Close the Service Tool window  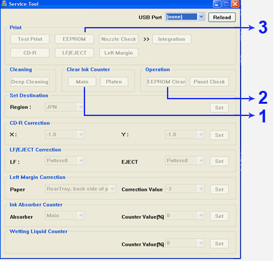click(x=235, y=4)
